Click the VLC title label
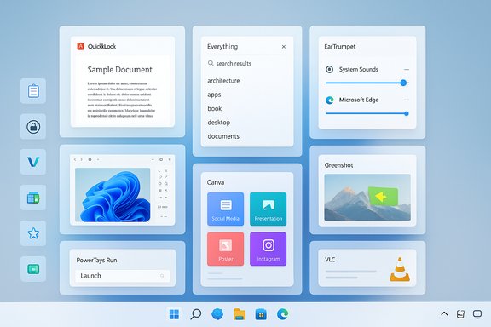Image resolution: width=491 pixels, height=327 pixels. (x=330, y=260)
